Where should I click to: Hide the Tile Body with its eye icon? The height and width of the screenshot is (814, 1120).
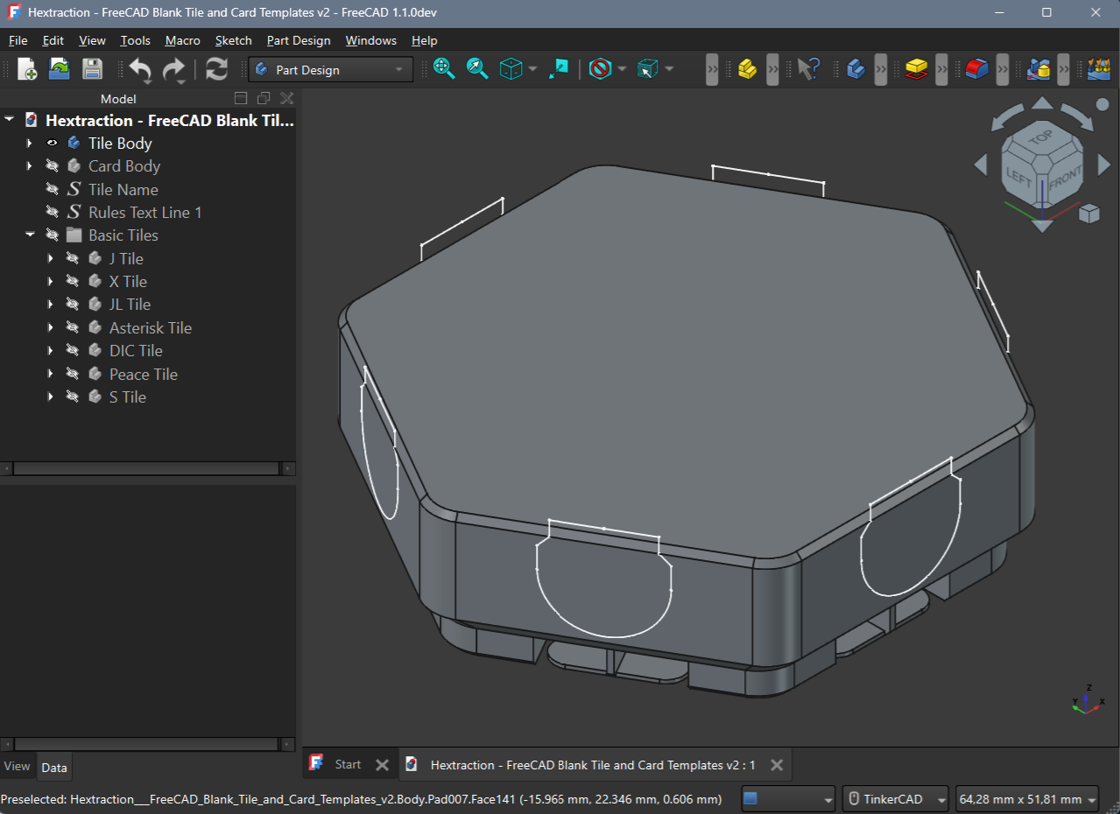[x=52, y=143]
